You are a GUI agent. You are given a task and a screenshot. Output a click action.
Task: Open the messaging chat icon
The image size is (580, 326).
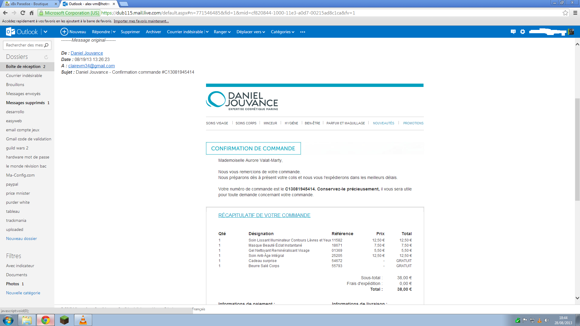click(x=513, y=32)
